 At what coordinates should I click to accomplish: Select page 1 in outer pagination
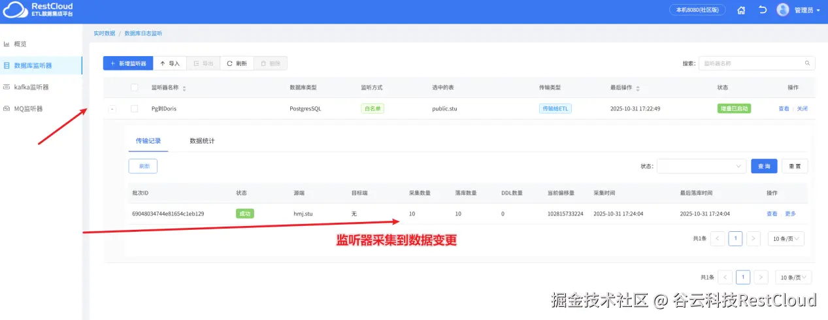coord(743,277)
